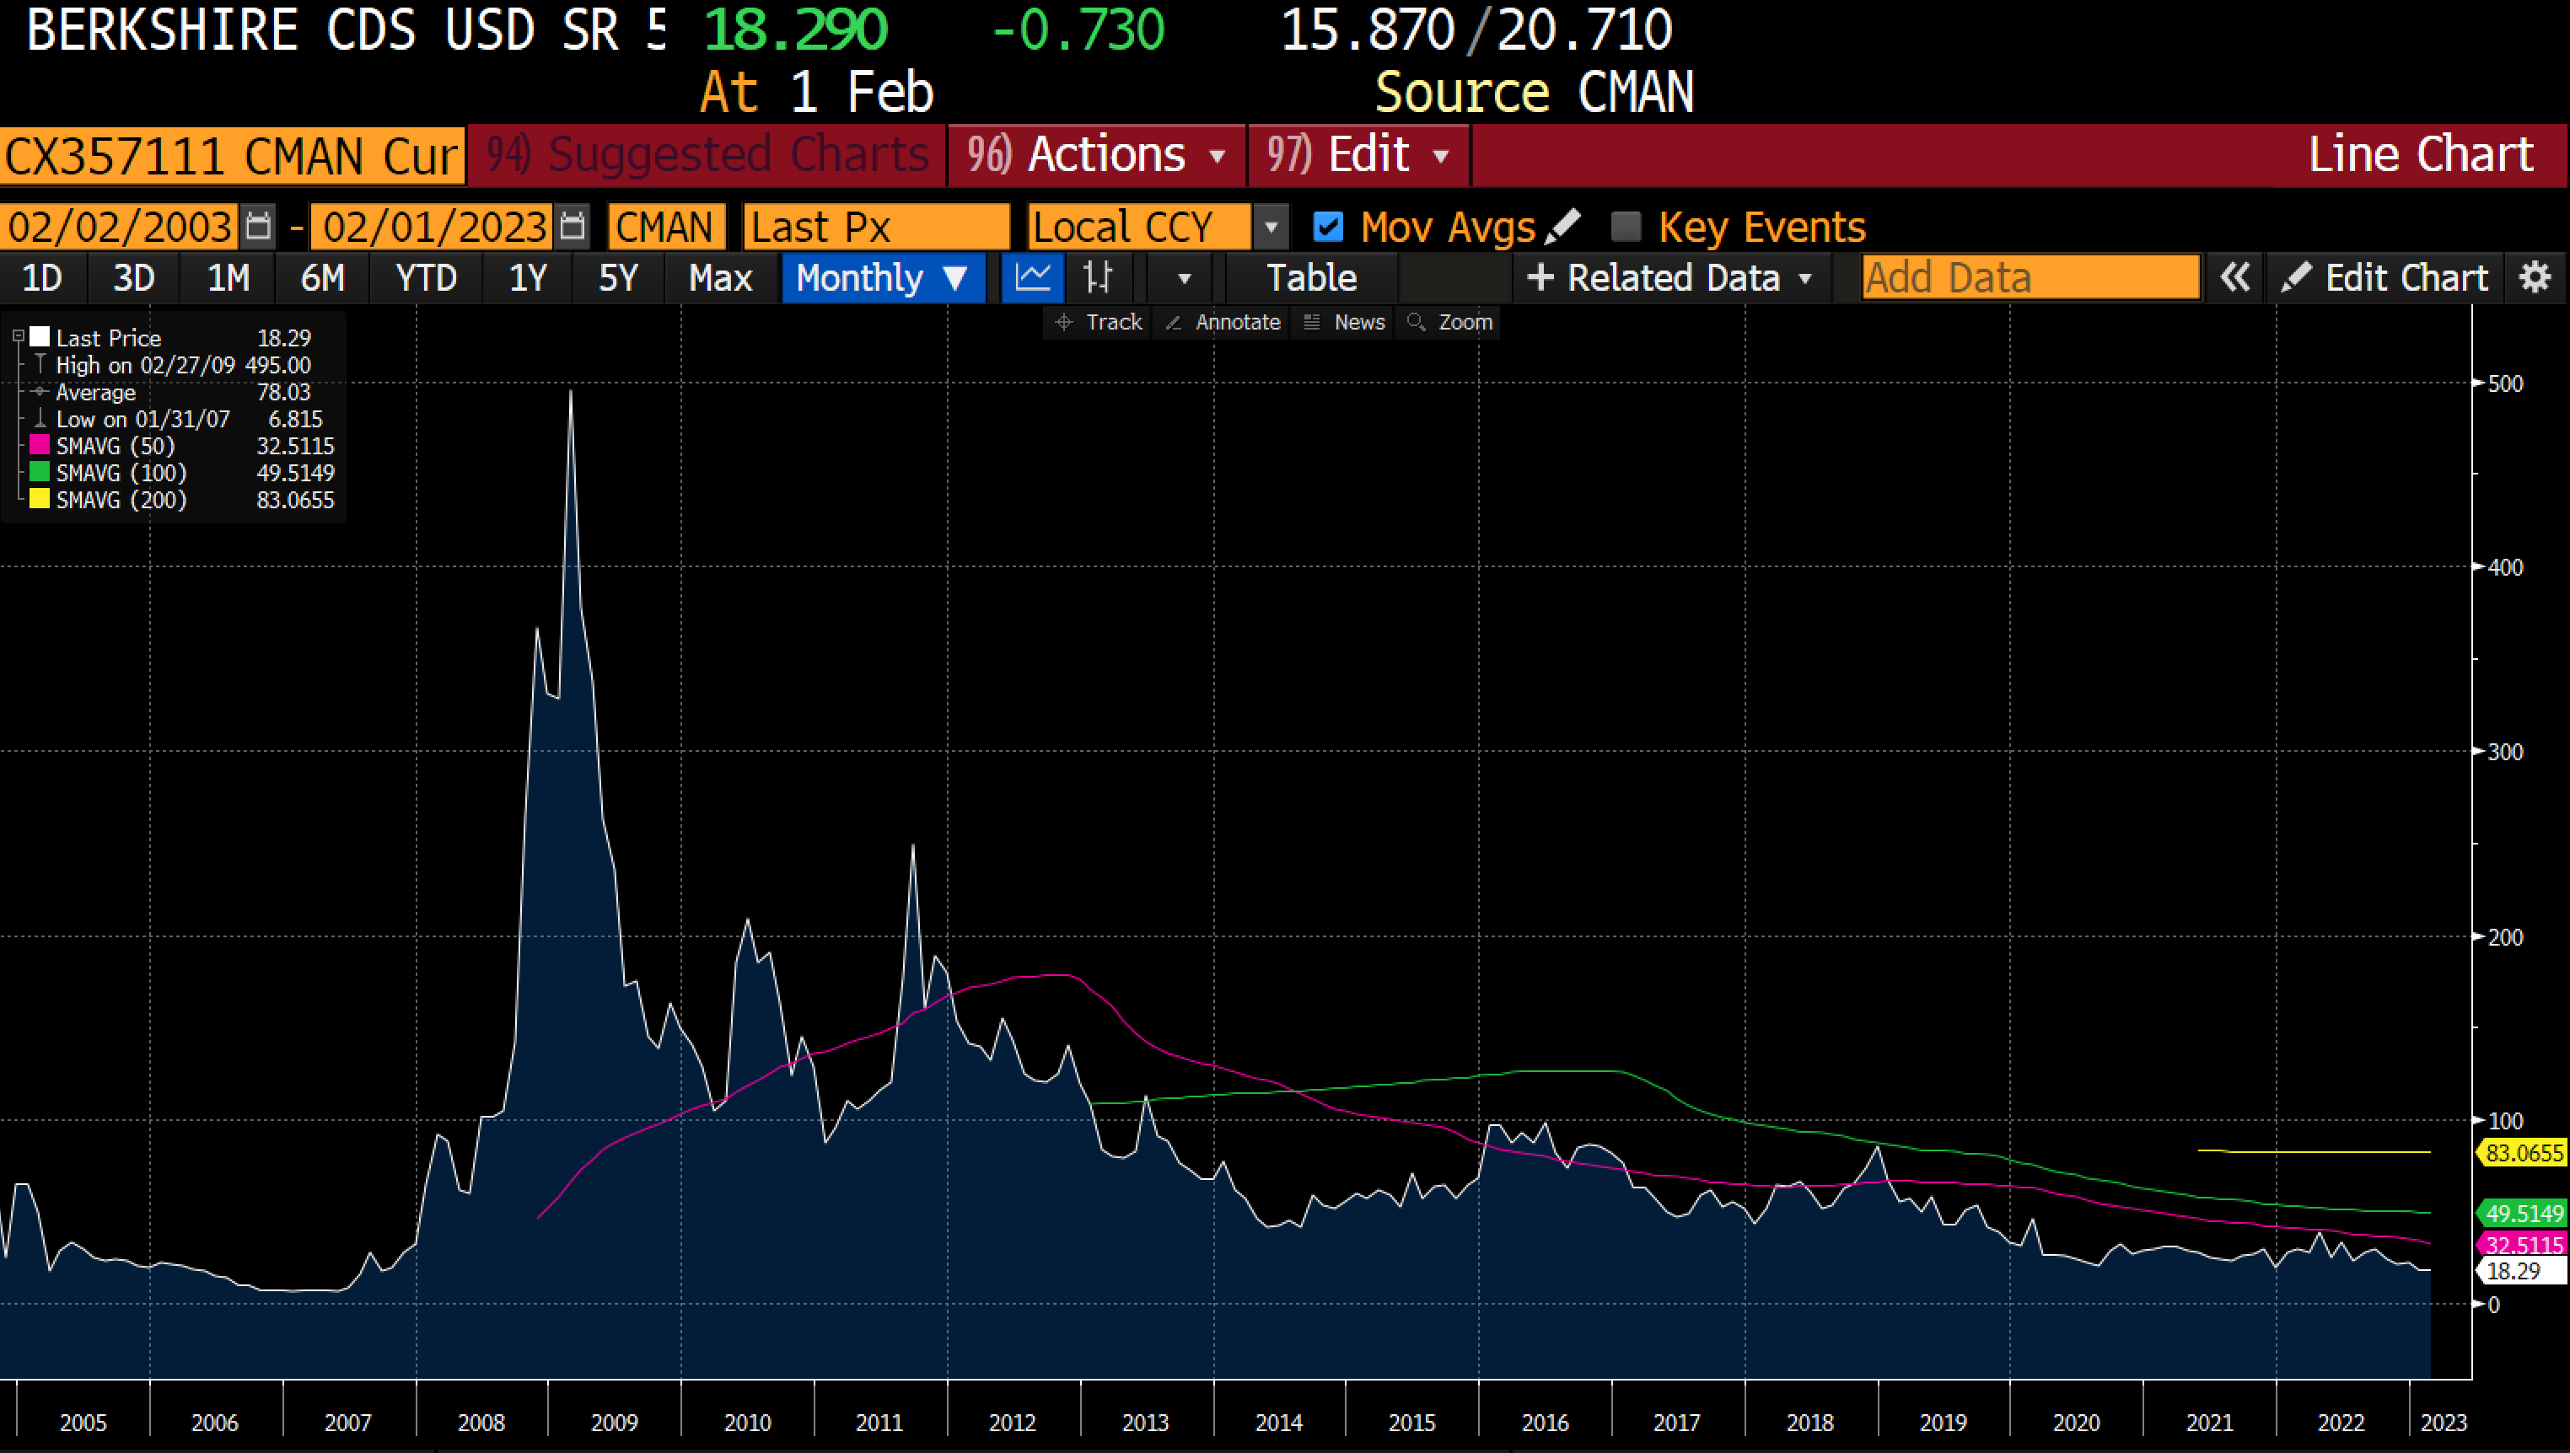The width and height of the screenshot is (2570, 1453).
Task: Open the chart type dropdown arrow
Action: 1184,278
